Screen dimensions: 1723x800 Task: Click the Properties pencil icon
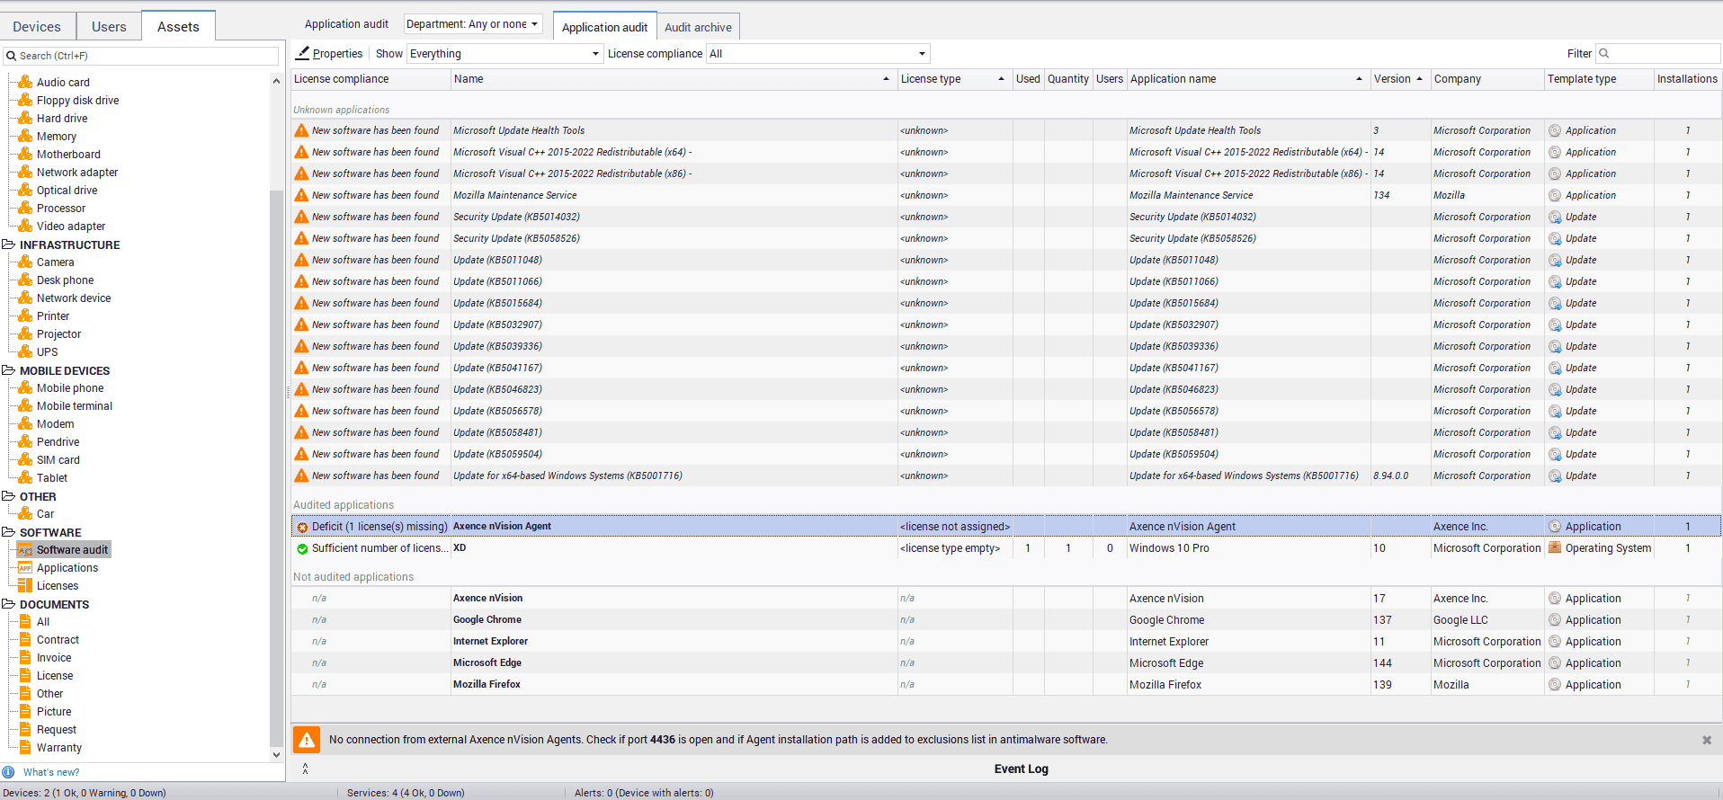pos(303,54)
